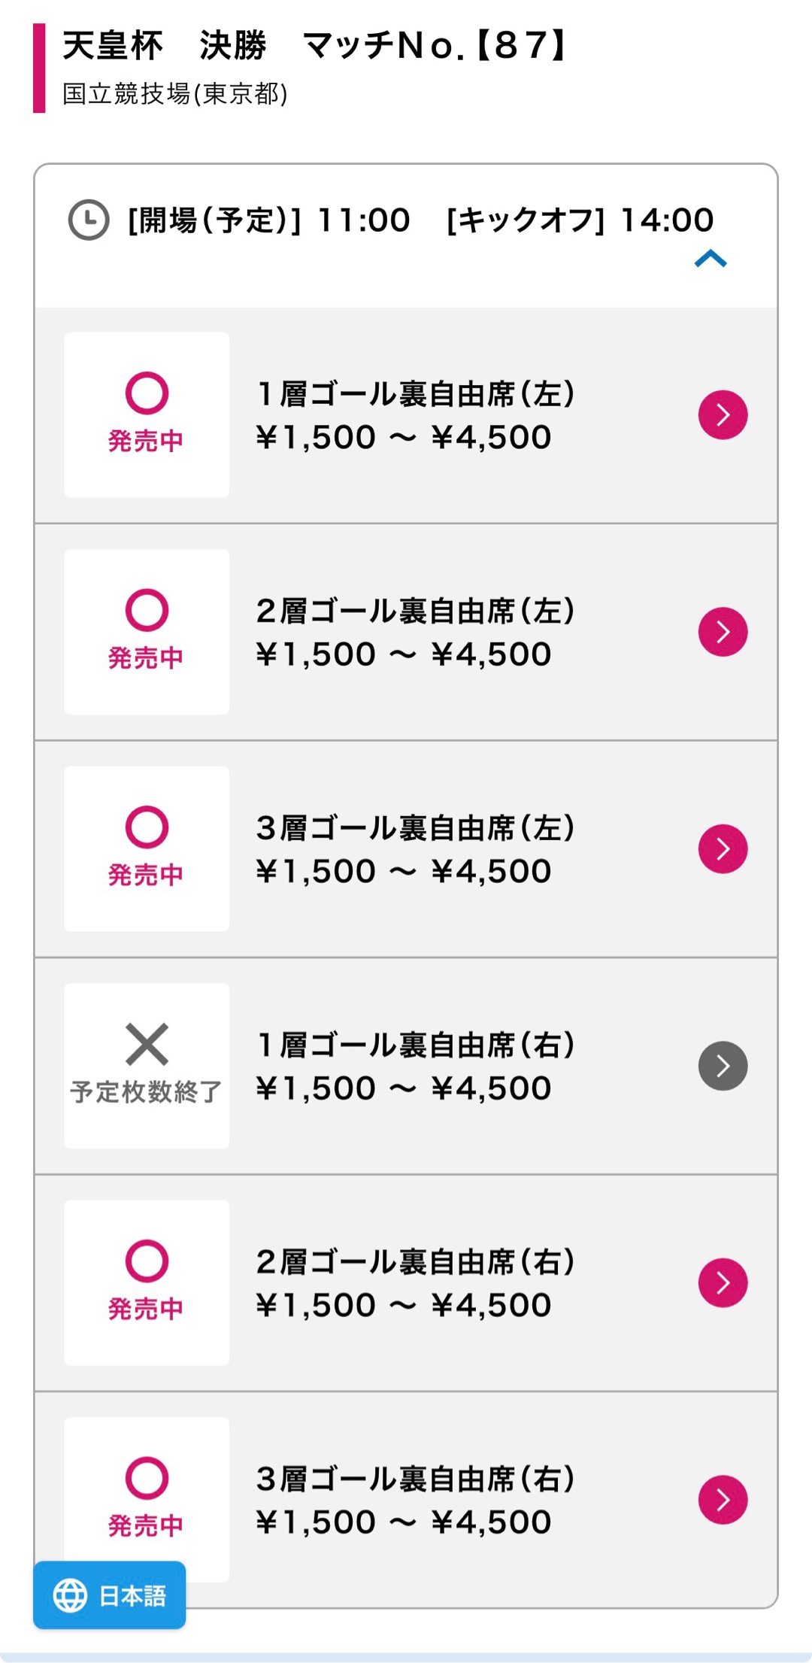This screenshot has height=1663, width=812.
Task: Click arrow for 3層ゴール裏自由席(左)
Action: coord(723,849)
